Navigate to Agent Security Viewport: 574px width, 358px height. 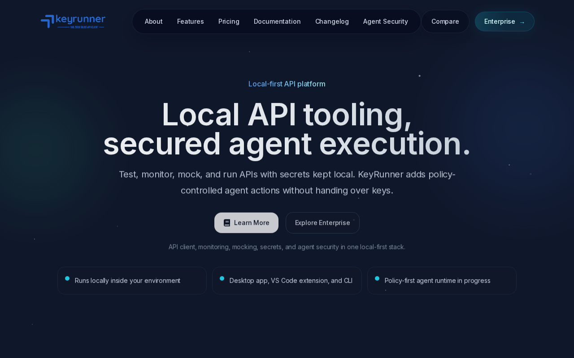(x=386, y=21)
